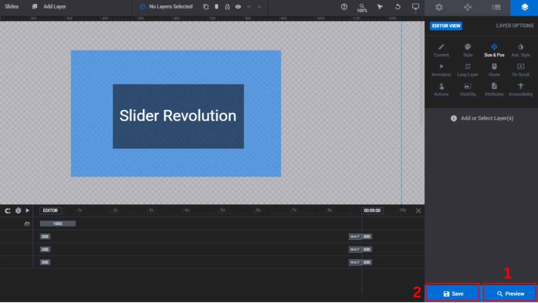This screenshot has height=303, width=538.
Task: Click third layer row's 300 start frame
Action: coord(45,262)
